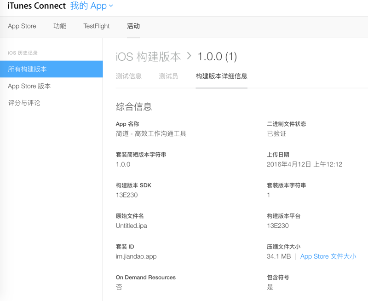Click the upload date 2016年4月12日 上午12:12
368x301 pixels.
pos(305,164)
